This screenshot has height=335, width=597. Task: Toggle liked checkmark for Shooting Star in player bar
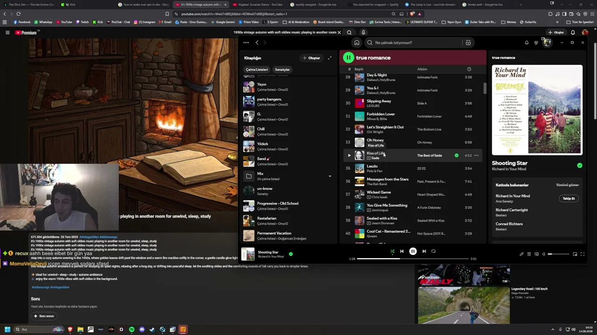(291, 254)
